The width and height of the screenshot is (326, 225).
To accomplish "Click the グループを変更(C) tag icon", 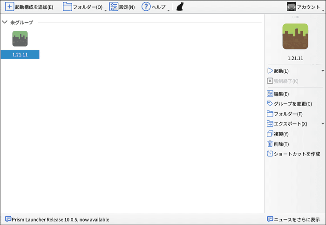I will (x=270, y=103).
